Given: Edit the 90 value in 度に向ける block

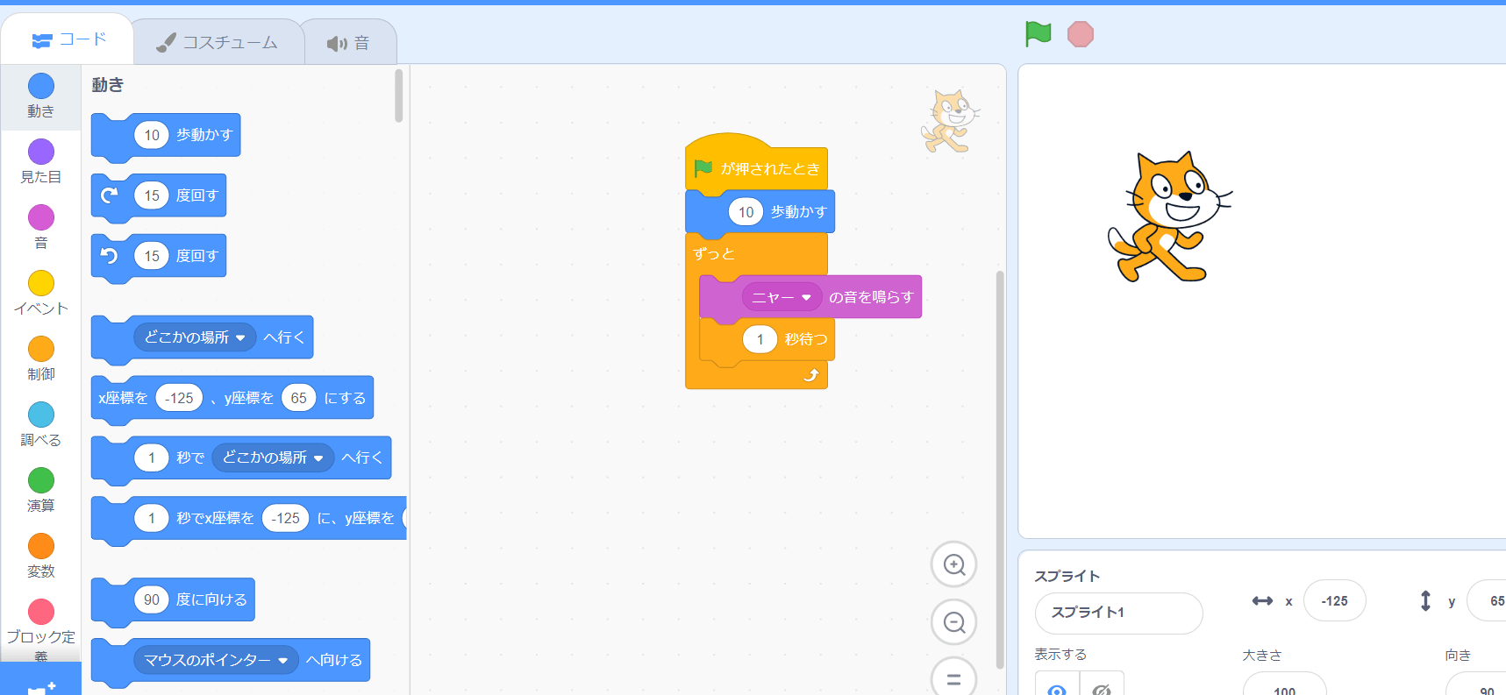Looking at the screenshot, I should (152, 599).
